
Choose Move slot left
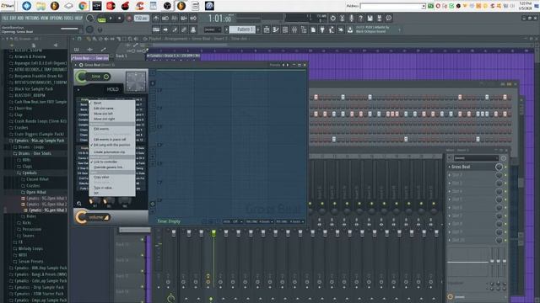click(x=112, y=114)
